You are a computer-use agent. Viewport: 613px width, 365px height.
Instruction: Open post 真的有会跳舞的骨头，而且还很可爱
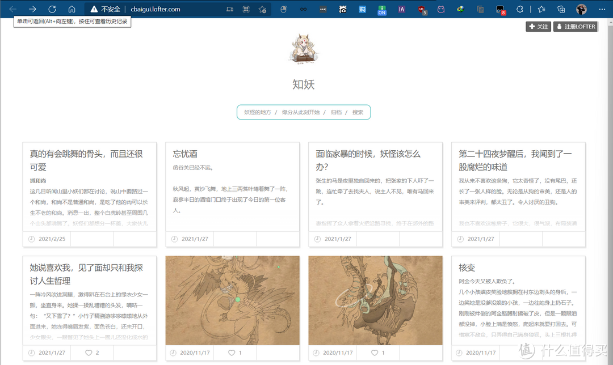coord(86,160)
